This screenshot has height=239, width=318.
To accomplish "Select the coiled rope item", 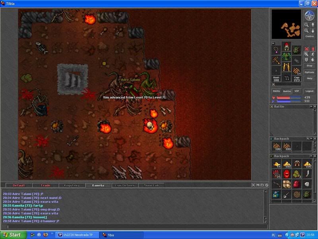I will click(297, 194).
